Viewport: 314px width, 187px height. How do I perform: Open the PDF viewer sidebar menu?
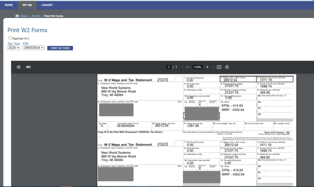[x=18, y=67]
